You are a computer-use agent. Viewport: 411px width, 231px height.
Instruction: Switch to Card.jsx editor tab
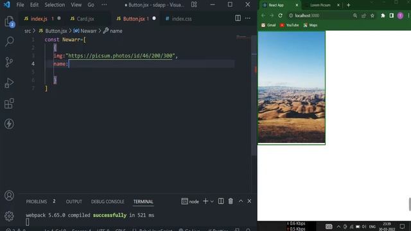point(85,19)
